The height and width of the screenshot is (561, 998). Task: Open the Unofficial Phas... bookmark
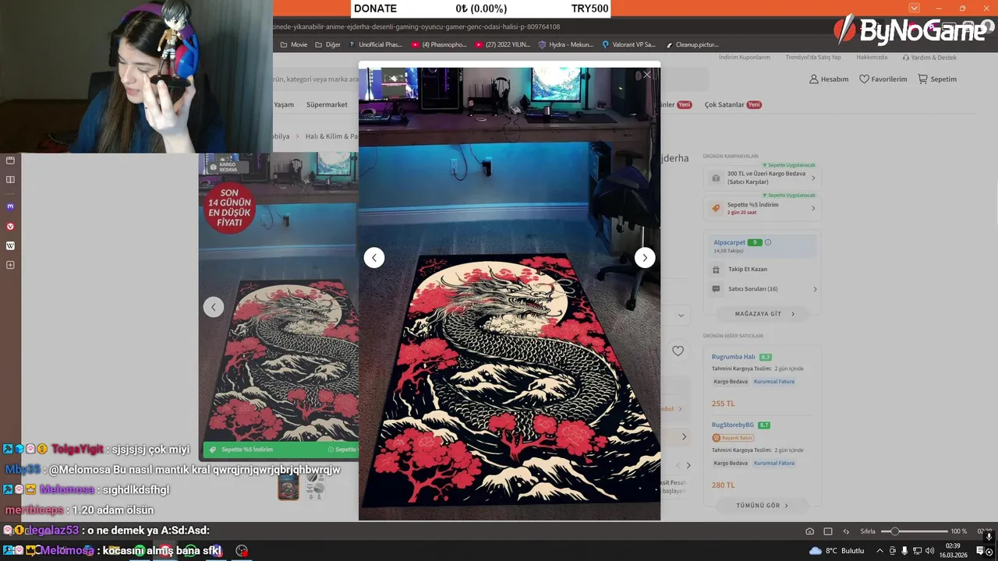376,44
